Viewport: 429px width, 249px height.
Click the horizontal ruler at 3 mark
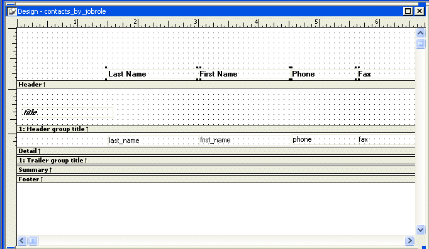coord(196,22)
